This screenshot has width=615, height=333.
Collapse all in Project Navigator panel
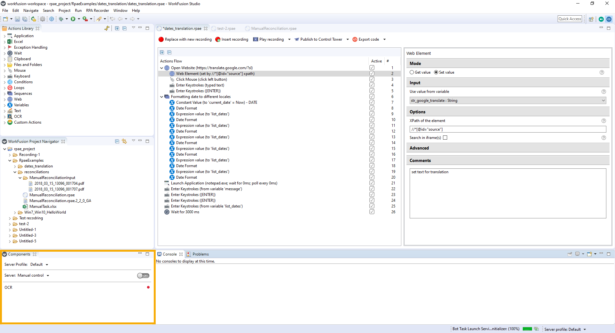(x=117, y=142)
